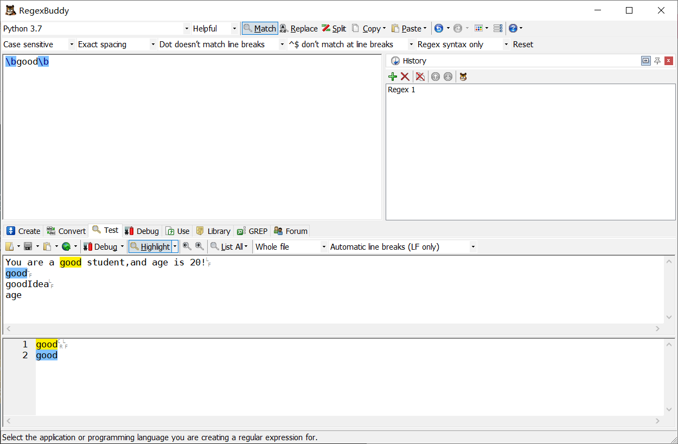
Task: Open the Highlight dropdown arrow
Action: pos(175,246)
